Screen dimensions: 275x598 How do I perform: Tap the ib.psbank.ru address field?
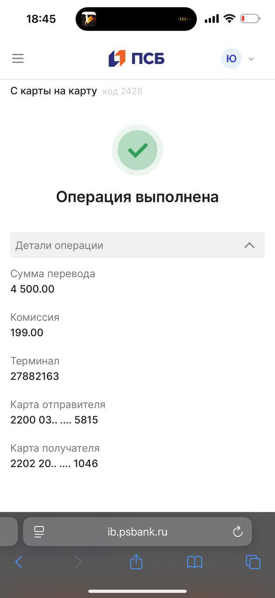click(x=137, y=532)
